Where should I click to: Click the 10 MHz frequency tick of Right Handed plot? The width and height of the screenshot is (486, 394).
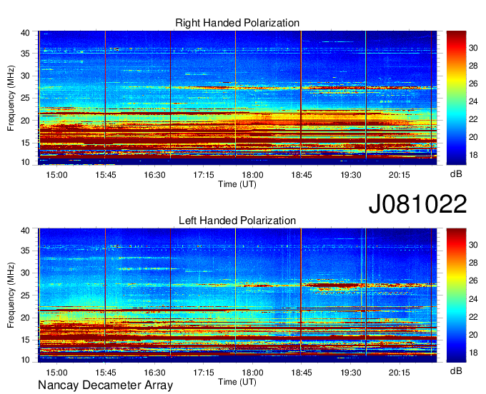coord(25,162)
